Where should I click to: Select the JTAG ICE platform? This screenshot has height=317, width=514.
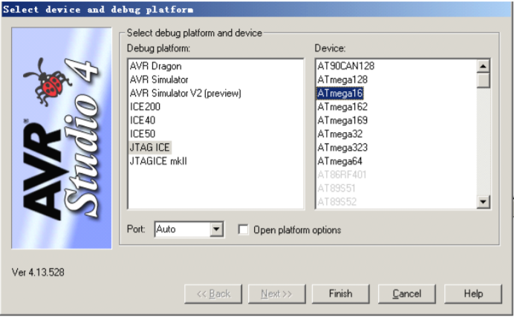150,148
